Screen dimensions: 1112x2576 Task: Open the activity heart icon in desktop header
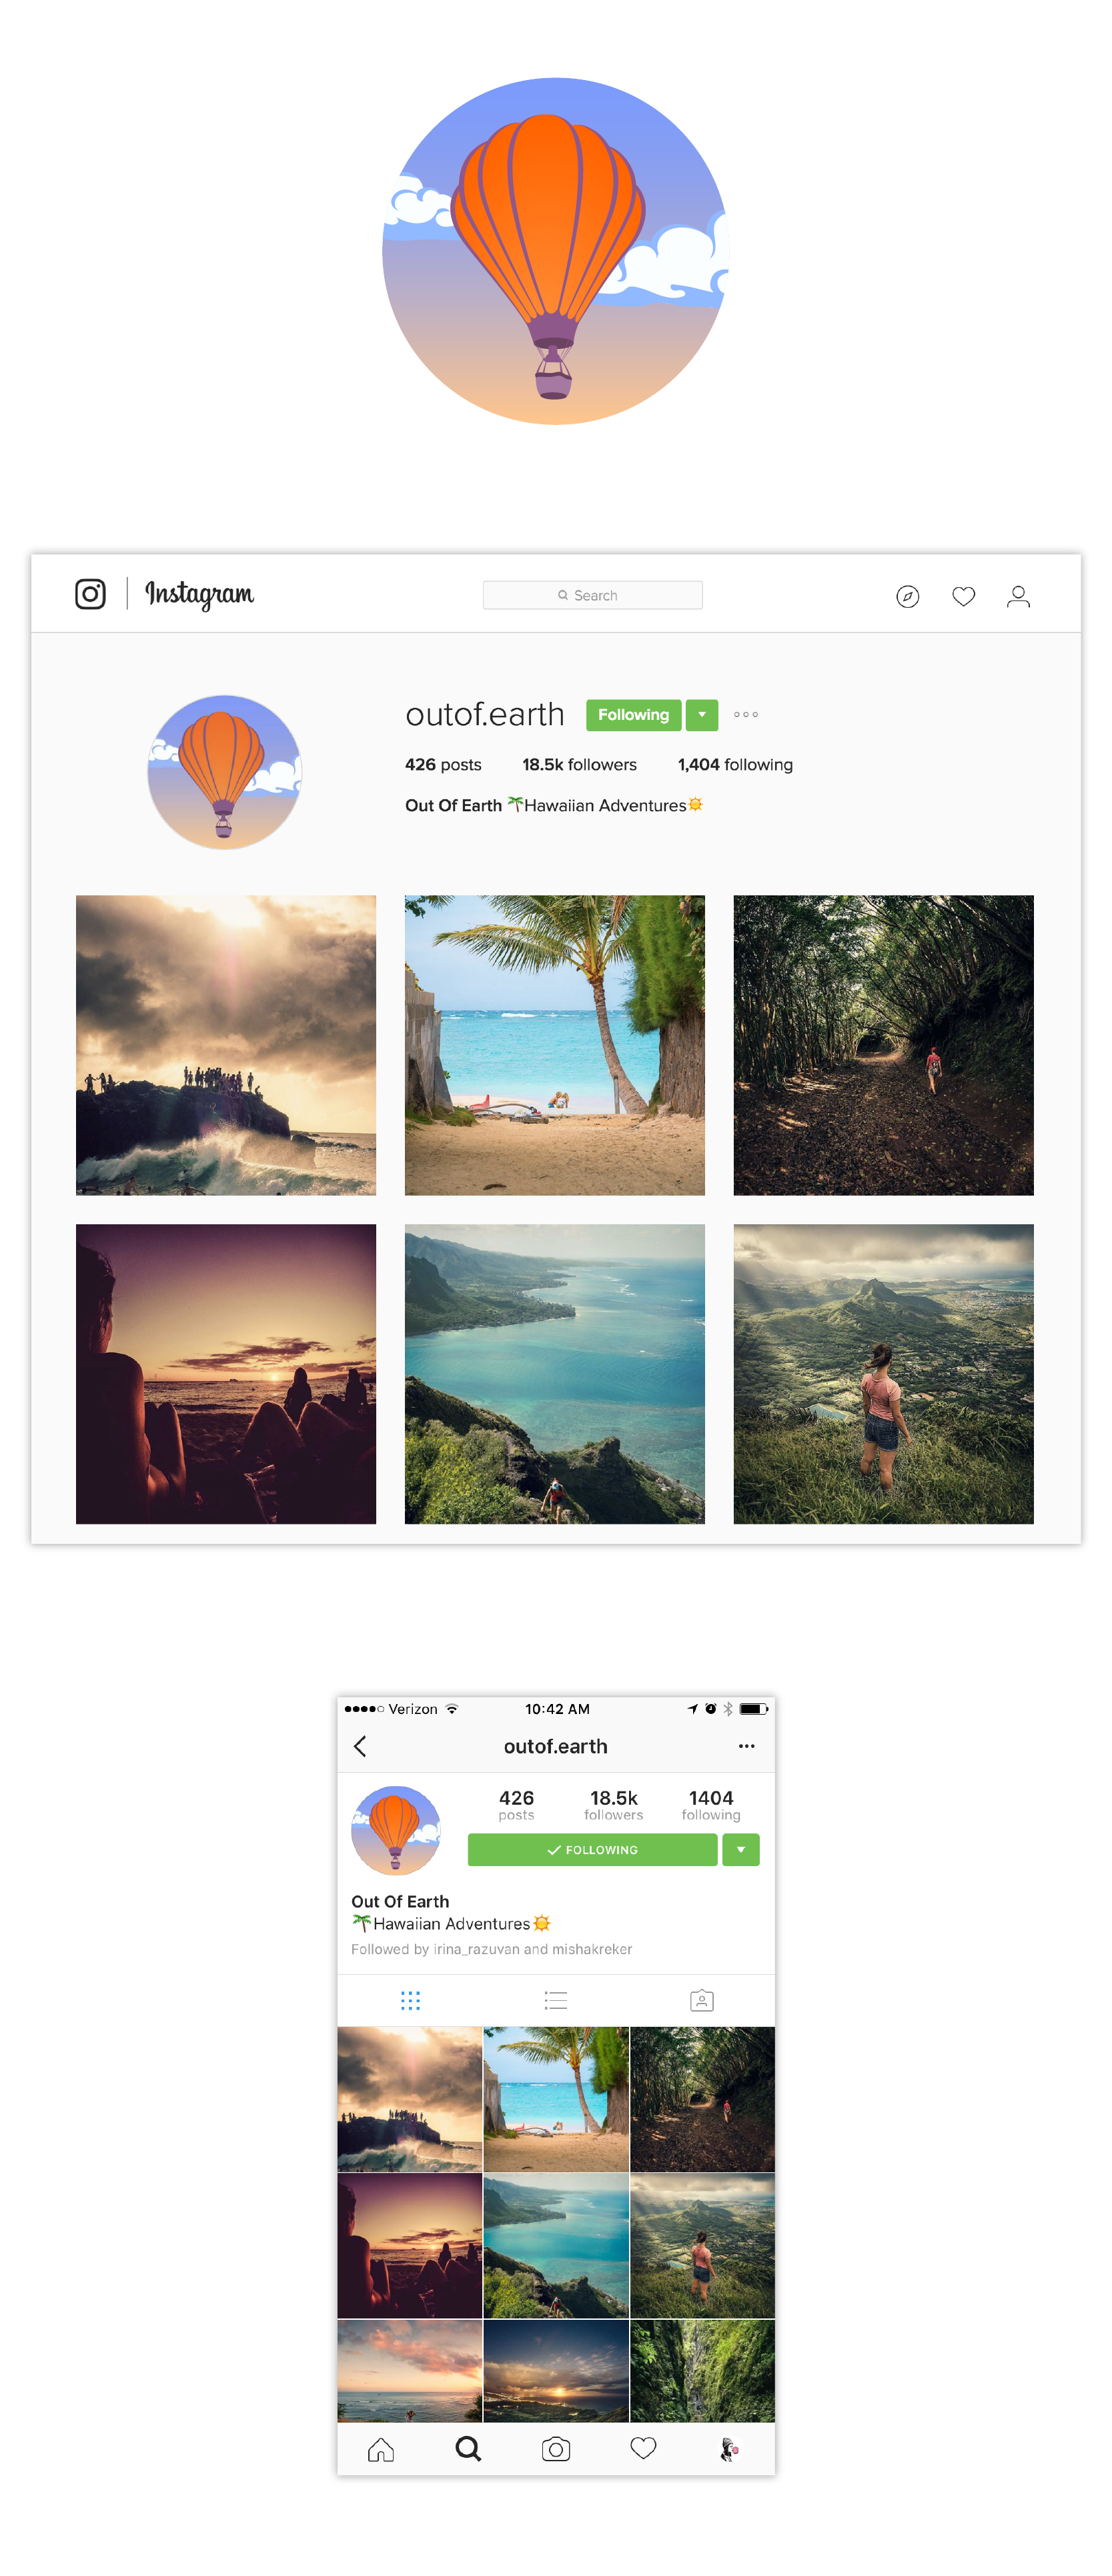[963, 597]
